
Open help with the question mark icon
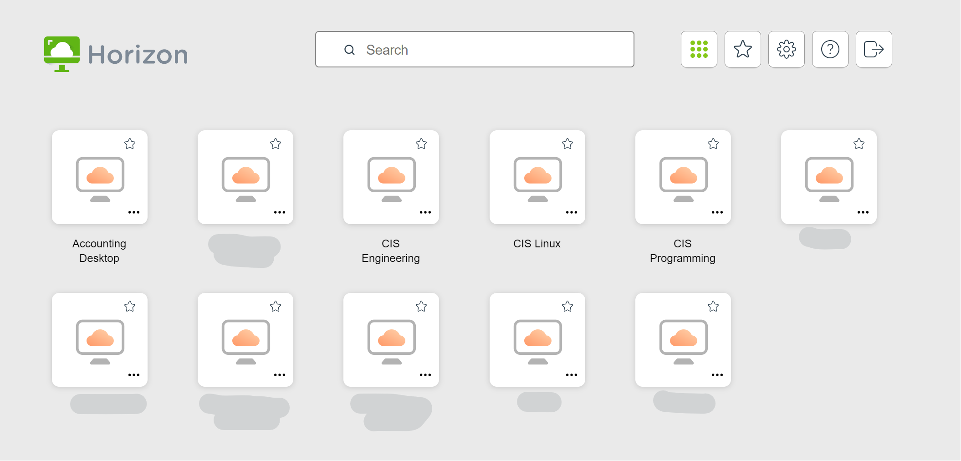coord(830,49)
